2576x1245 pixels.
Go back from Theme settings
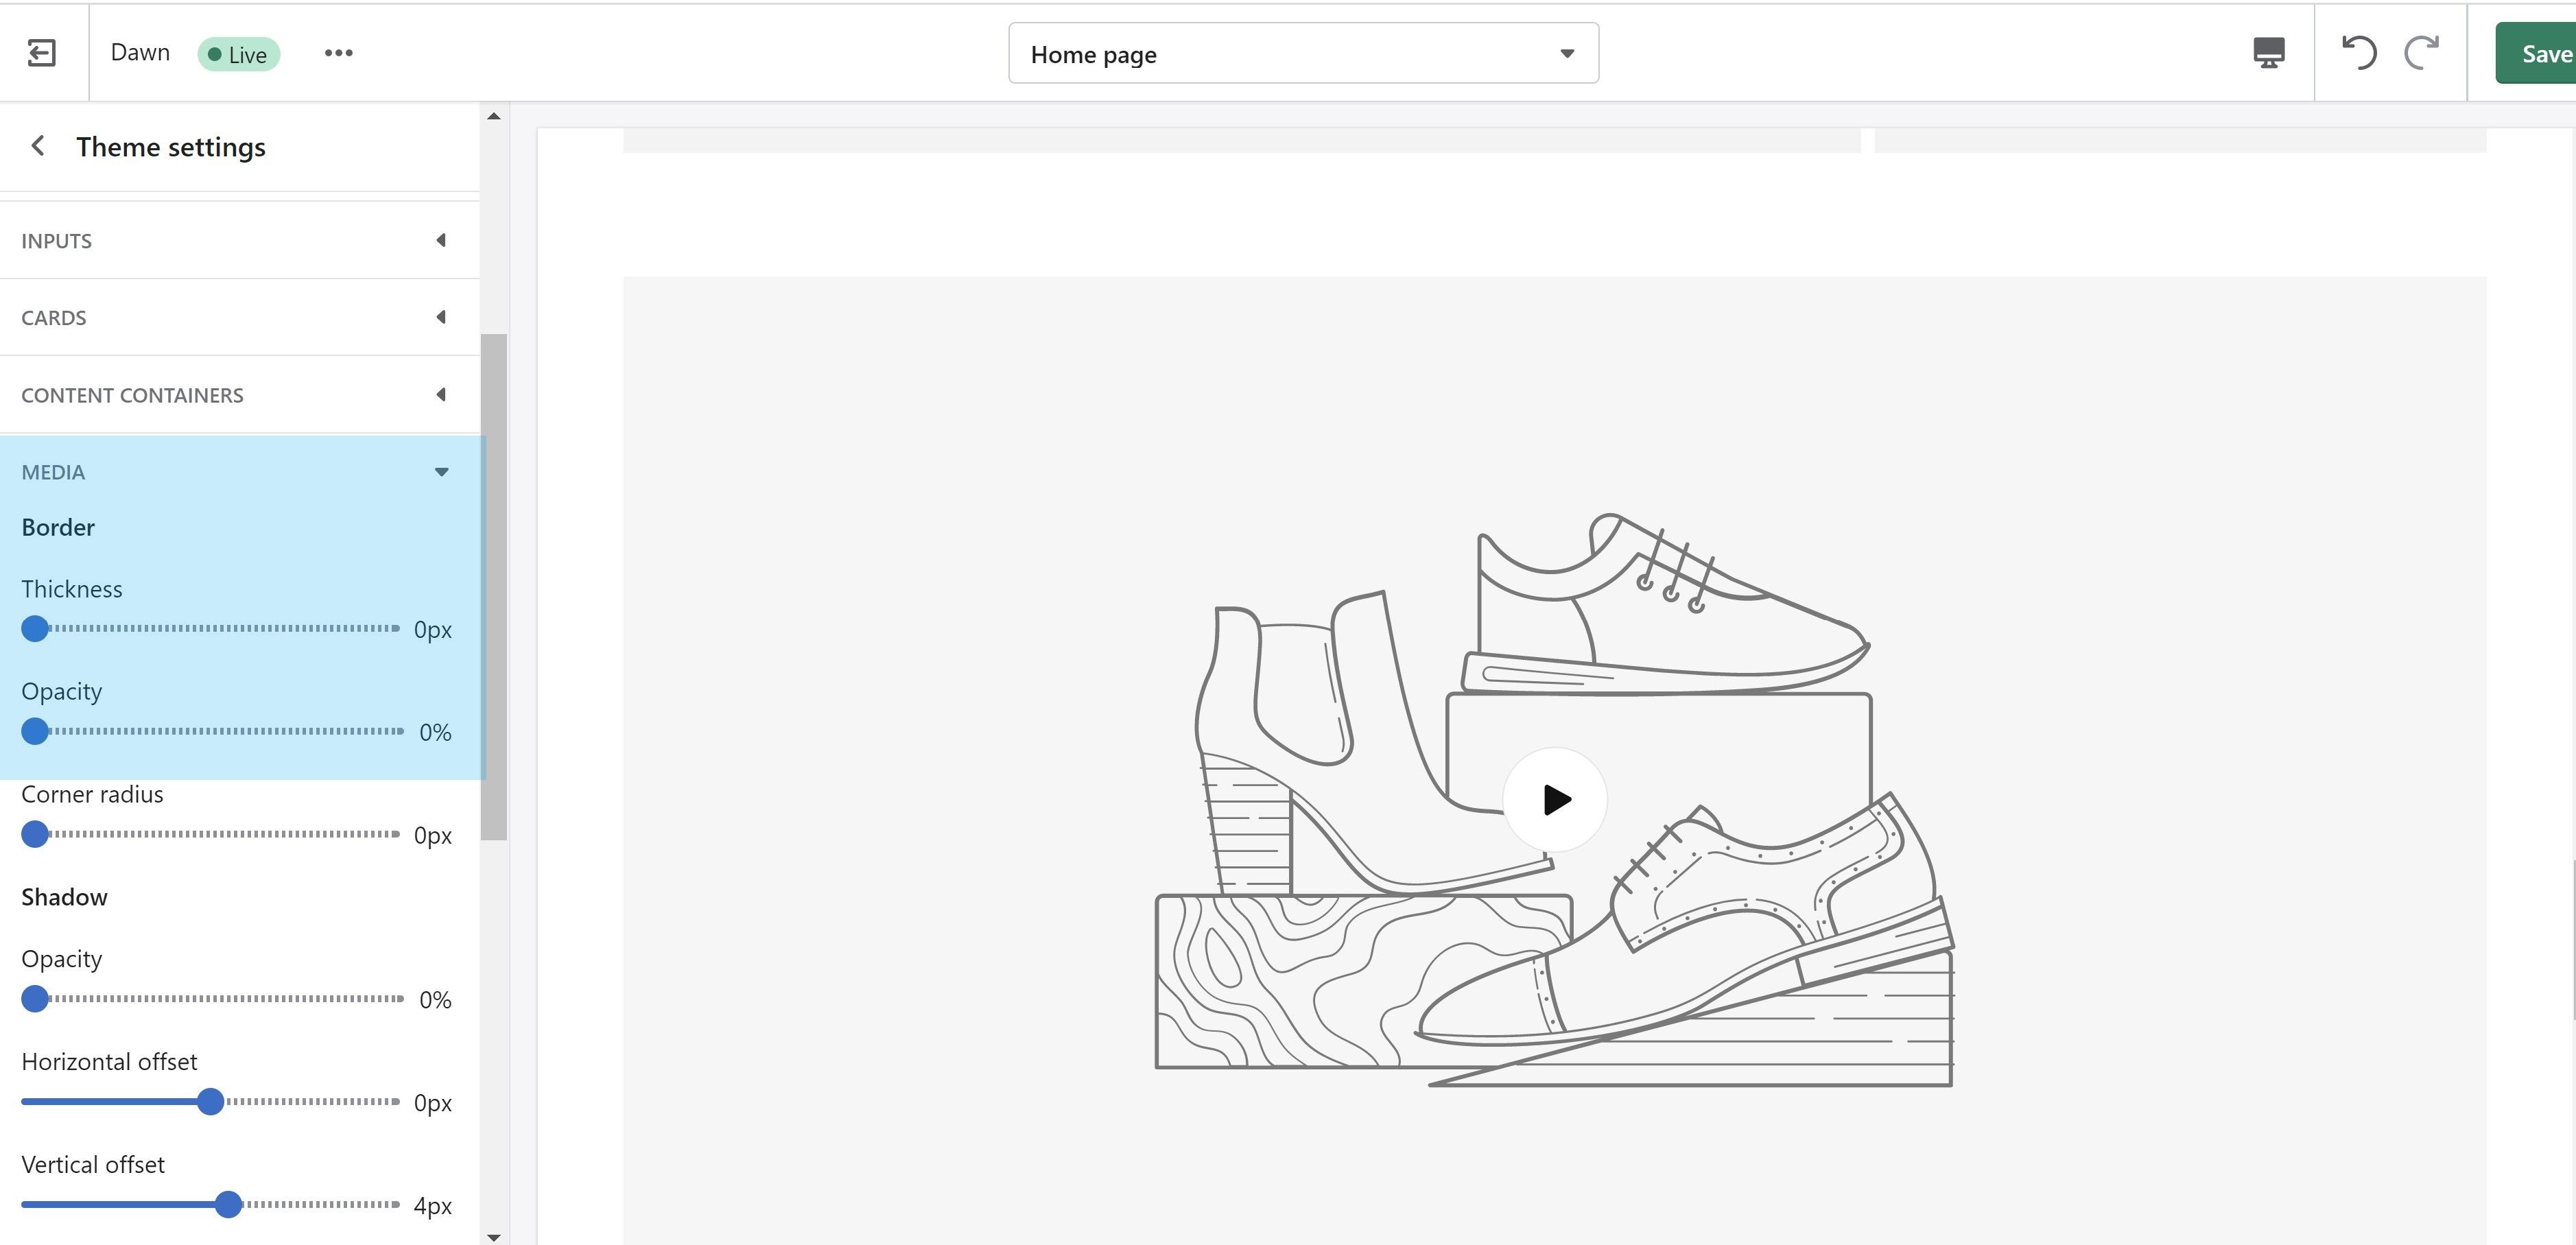pyautogui.click(x=38, y=147)
